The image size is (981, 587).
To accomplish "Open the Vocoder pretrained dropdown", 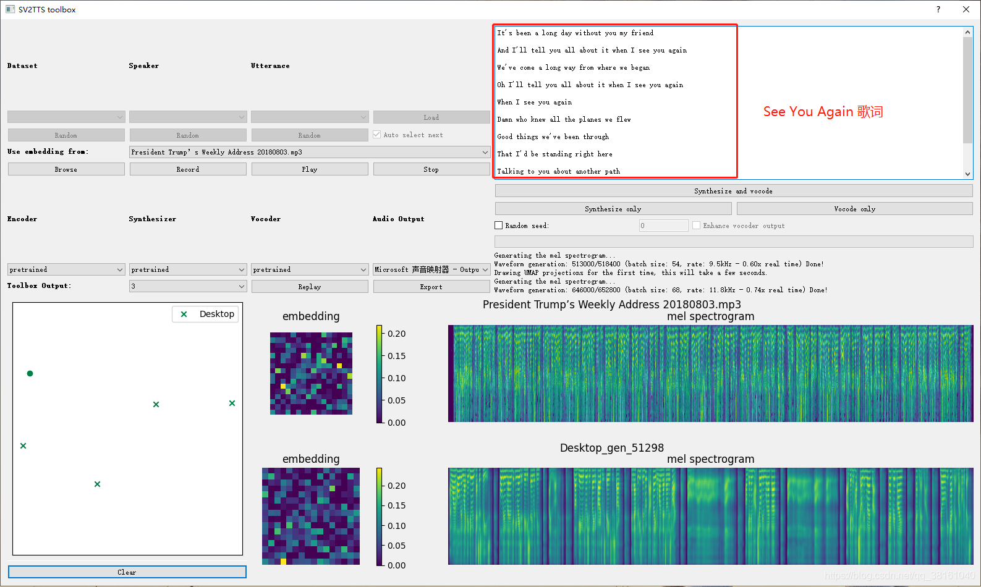I will click(x=310, y=269).
